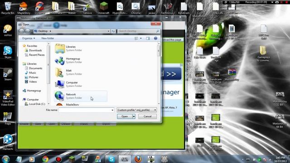This screenshot has width=290, height=163.
Task: Select Homegroup in the navigation pane
Action: 32,91
